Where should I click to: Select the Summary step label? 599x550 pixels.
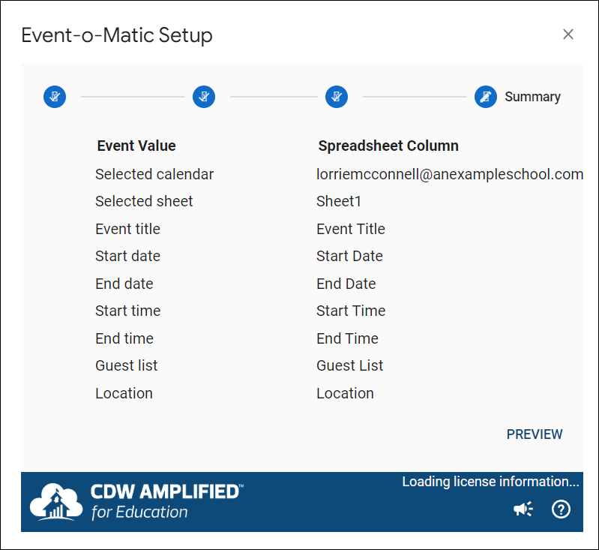[532, 97]
